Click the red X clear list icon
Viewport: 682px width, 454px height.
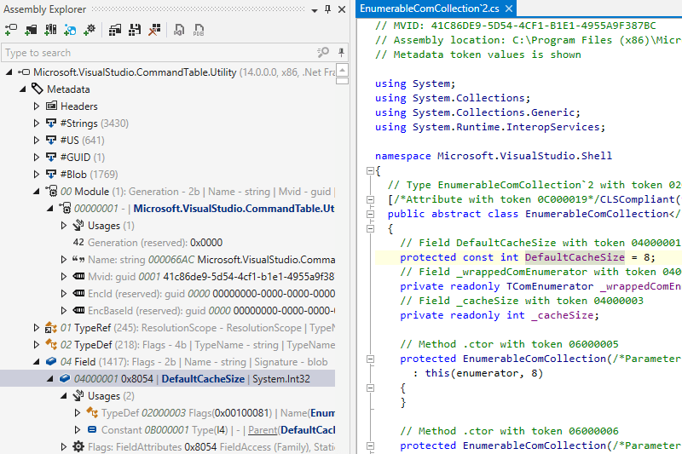(154, 30)
